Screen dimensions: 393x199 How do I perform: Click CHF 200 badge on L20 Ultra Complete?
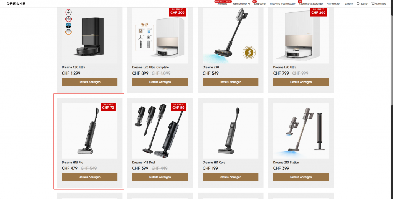pyautogui.click(x=177, y=12)
